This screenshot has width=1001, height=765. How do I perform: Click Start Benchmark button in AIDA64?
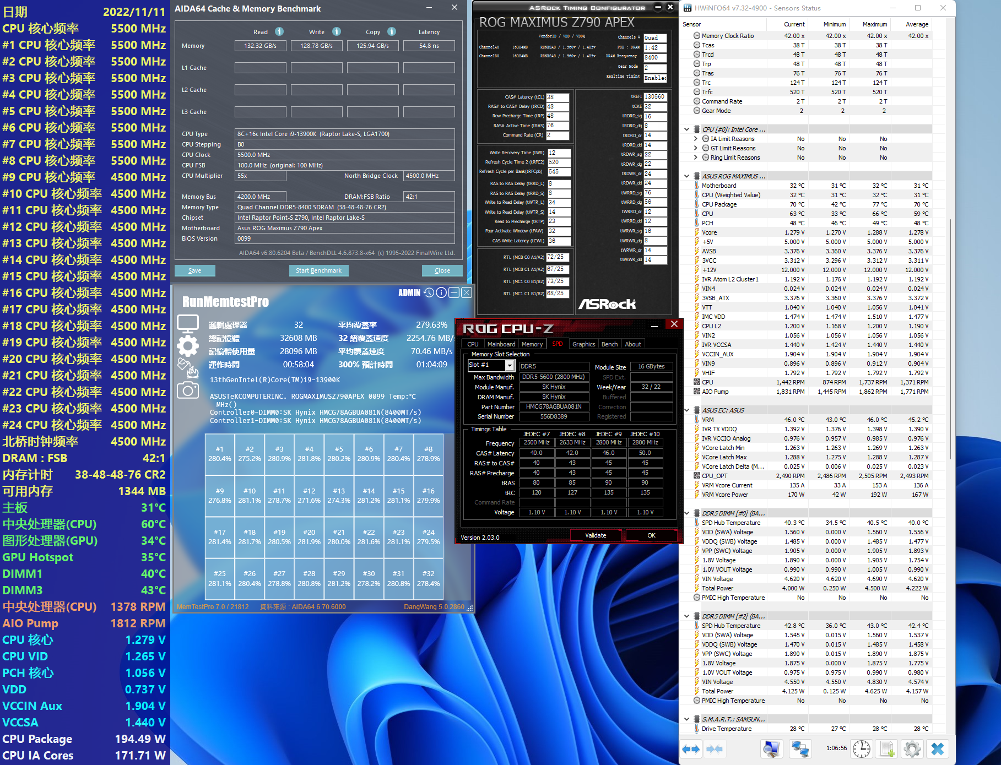[x=318, y=270]
